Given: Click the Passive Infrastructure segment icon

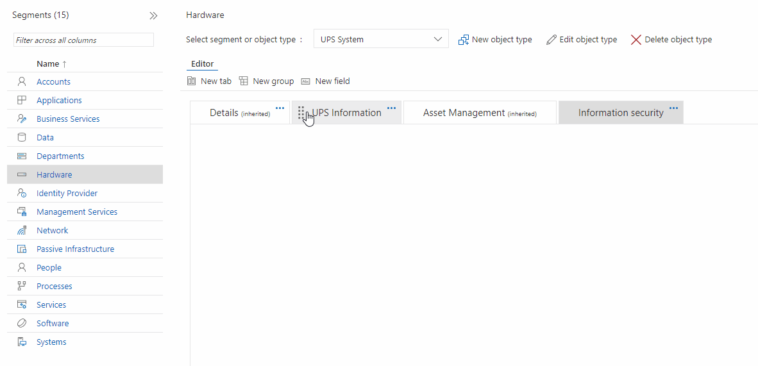Looking at the screenshot, I should coord(21,249).
